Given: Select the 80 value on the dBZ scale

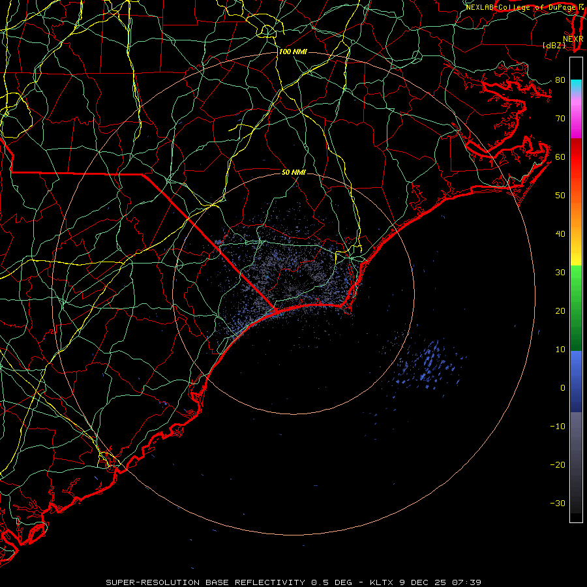Looking at the screenshot, I should pos(560,80).
